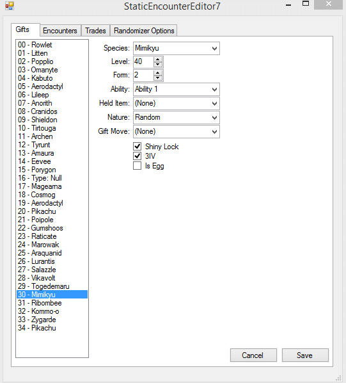Screen dimensions: 346x383
Task: Select highlighted 30 - Mimikyu entry
Action: point(52,295)
